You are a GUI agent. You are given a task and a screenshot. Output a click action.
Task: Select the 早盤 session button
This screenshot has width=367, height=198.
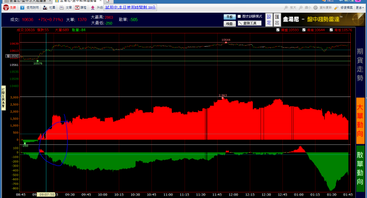coord(229,17)
